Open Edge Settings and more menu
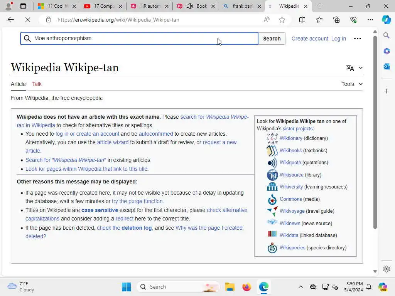The image size is (395, 296). pyautogui.click(x=370, y=20)
